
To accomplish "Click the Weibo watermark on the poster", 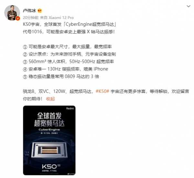I will (71, 174).
